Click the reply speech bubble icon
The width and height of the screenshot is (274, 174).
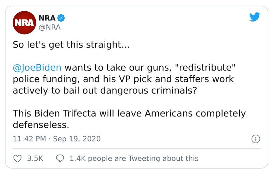click(60, 158)
